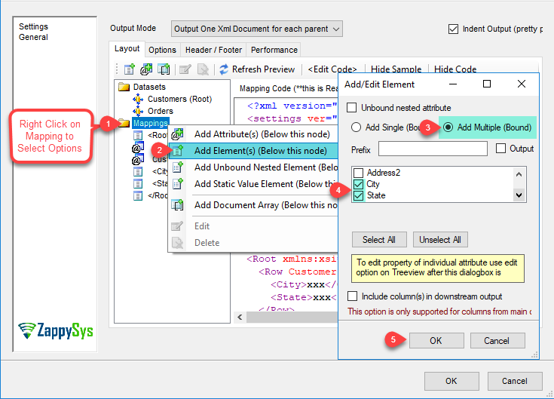Click the icon beside Add Document Array entry

click(177, 205)
